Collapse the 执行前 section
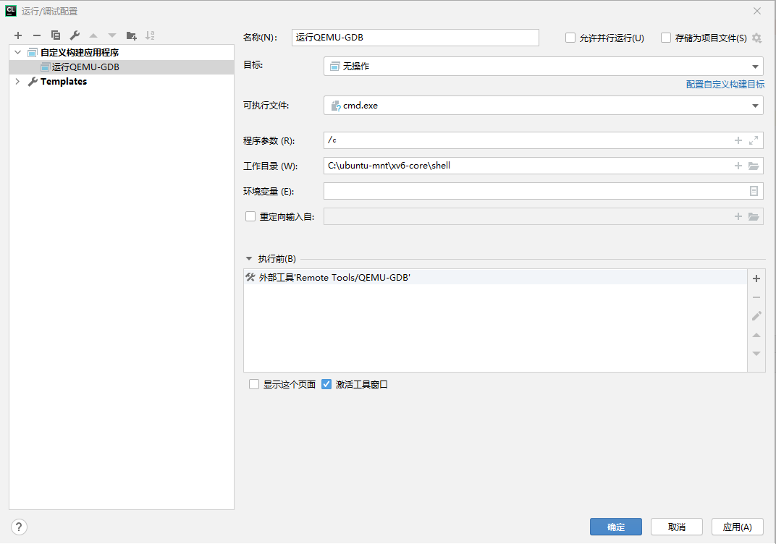This screenshot has width=776, height=544. point(249,259)
